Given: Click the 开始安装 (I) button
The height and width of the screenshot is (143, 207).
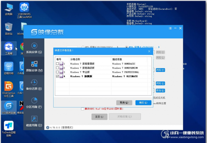Looking at the screenshot, I should [125, 117].
